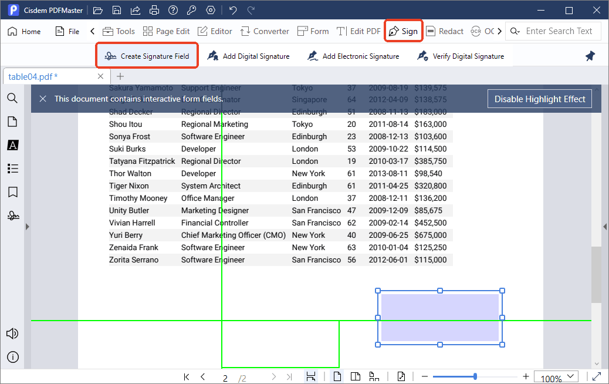Open the File menu
The height and width of the screenshot is (384, 609).
(x=67, y=31)
